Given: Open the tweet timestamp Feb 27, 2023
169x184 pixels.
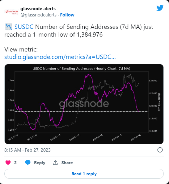Looking at the screenshot, I should [27, 150].
